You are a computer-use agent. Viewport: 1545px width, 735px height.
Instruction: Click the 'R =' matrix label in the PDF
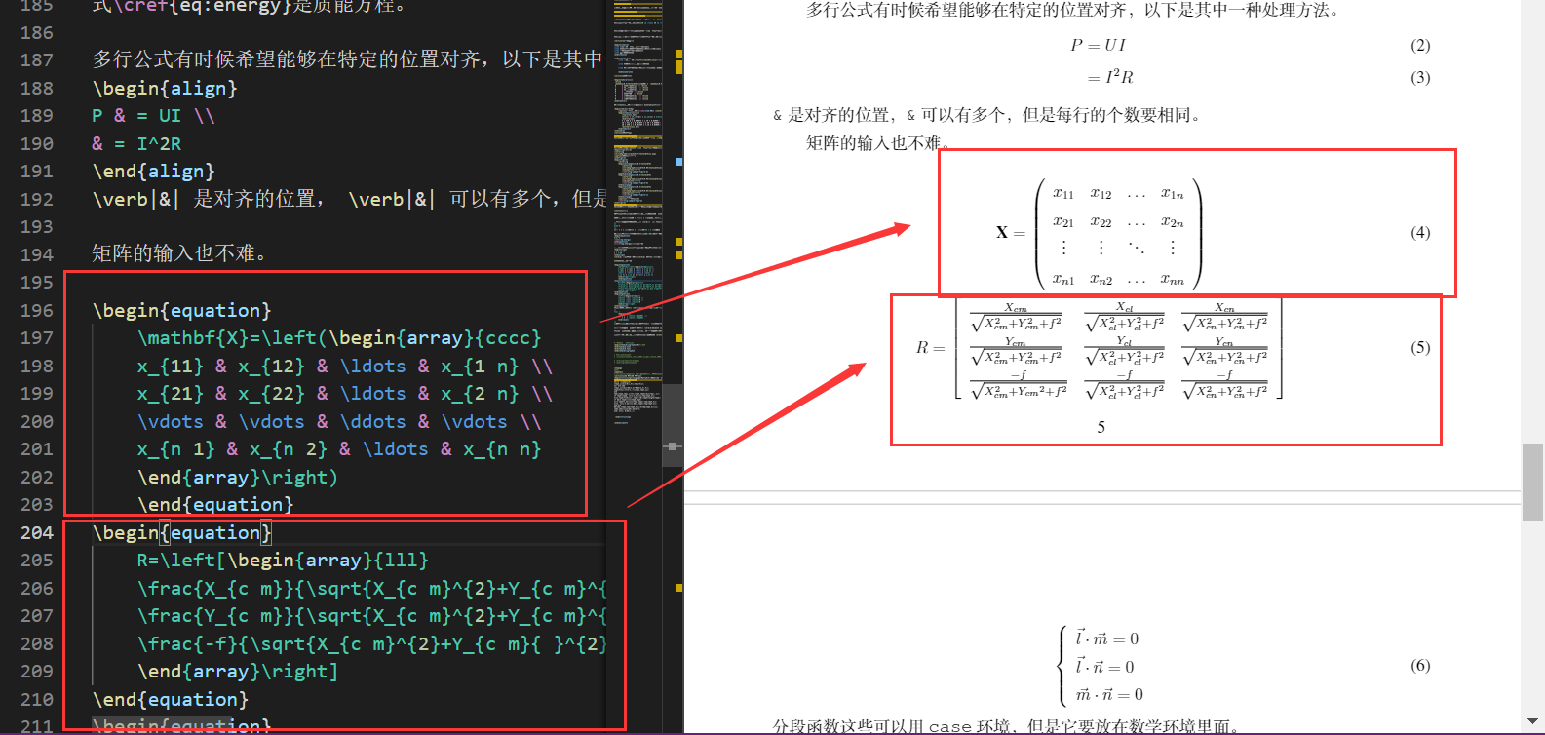931,347
